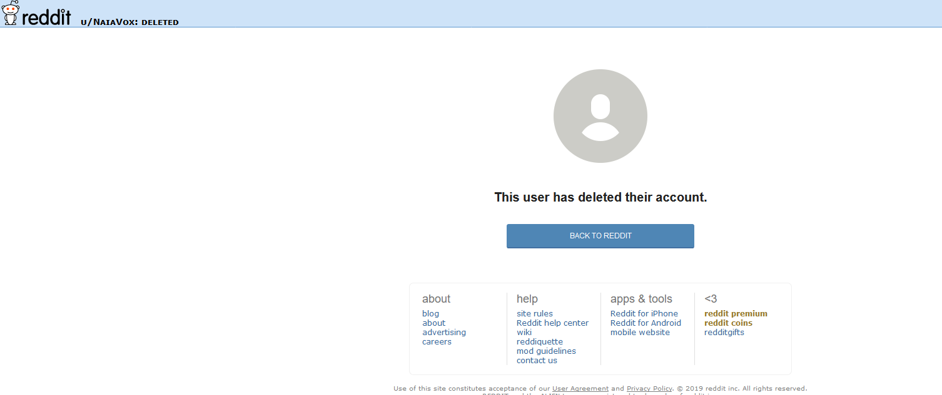Open the site rules link
This screenshot has height=395, width=942.
pos(535,314)
